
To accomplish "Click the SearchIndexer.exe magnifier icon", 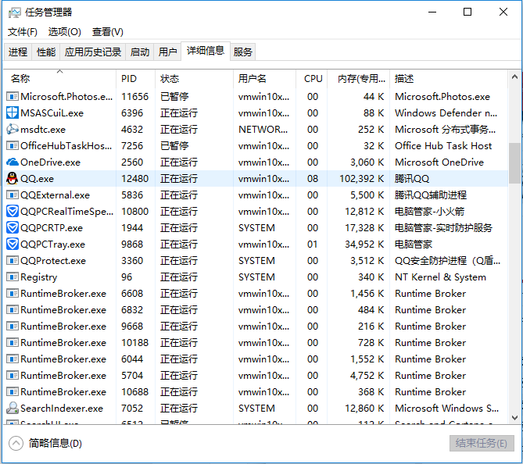I will pyautogui.click(x=13, y=408).
